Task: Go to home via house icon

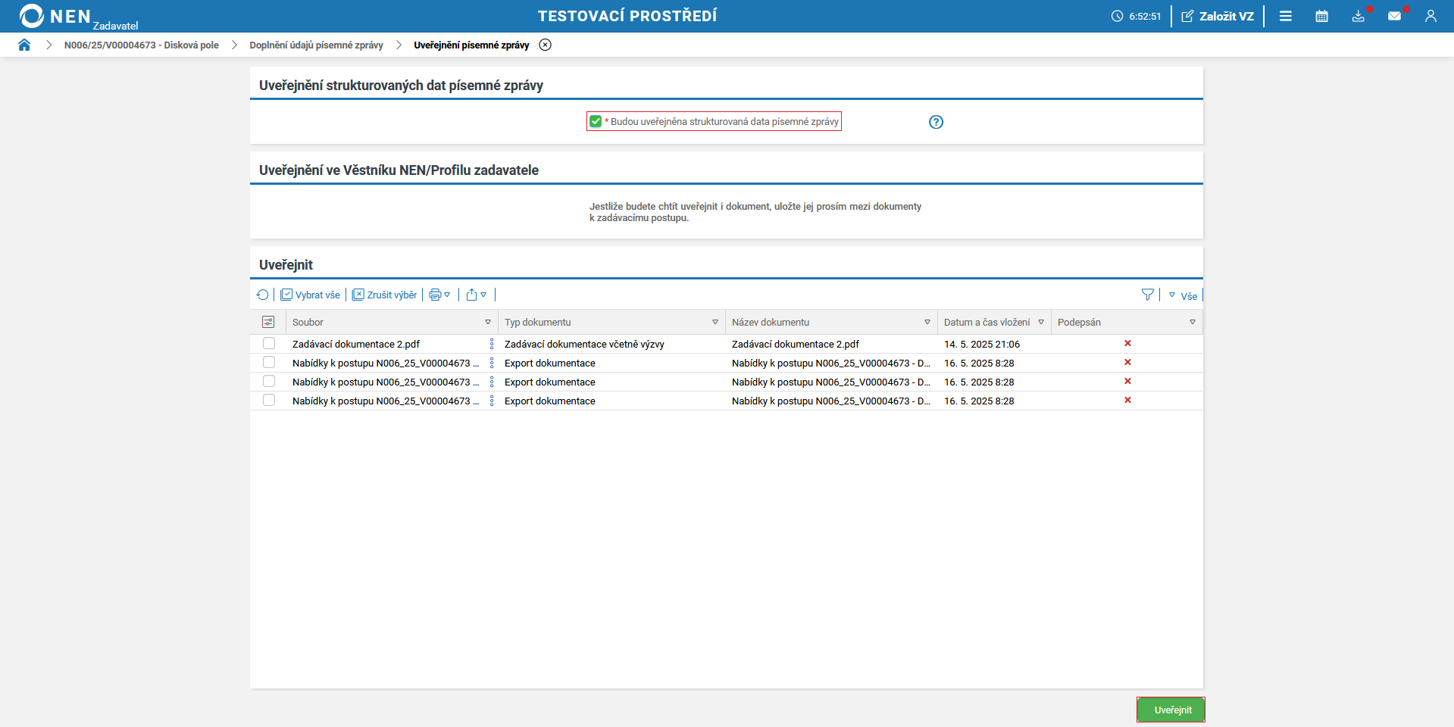Action: pyautogui.click(x=24, y=45)
